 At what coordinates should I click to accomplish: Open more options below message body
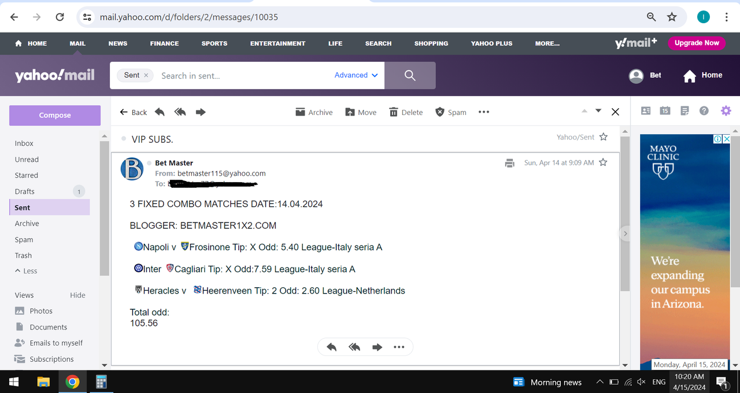tap(399, 347)
